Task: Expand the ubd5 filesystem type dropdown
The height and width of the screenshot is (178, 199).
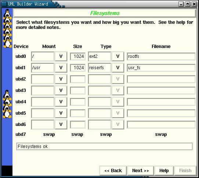Action: tap(118, 113)
